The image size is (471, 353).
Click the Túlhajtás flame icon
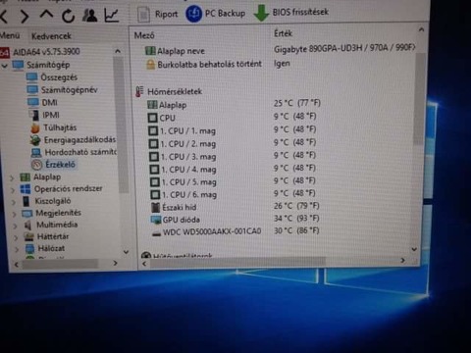(x=35, y=127)
